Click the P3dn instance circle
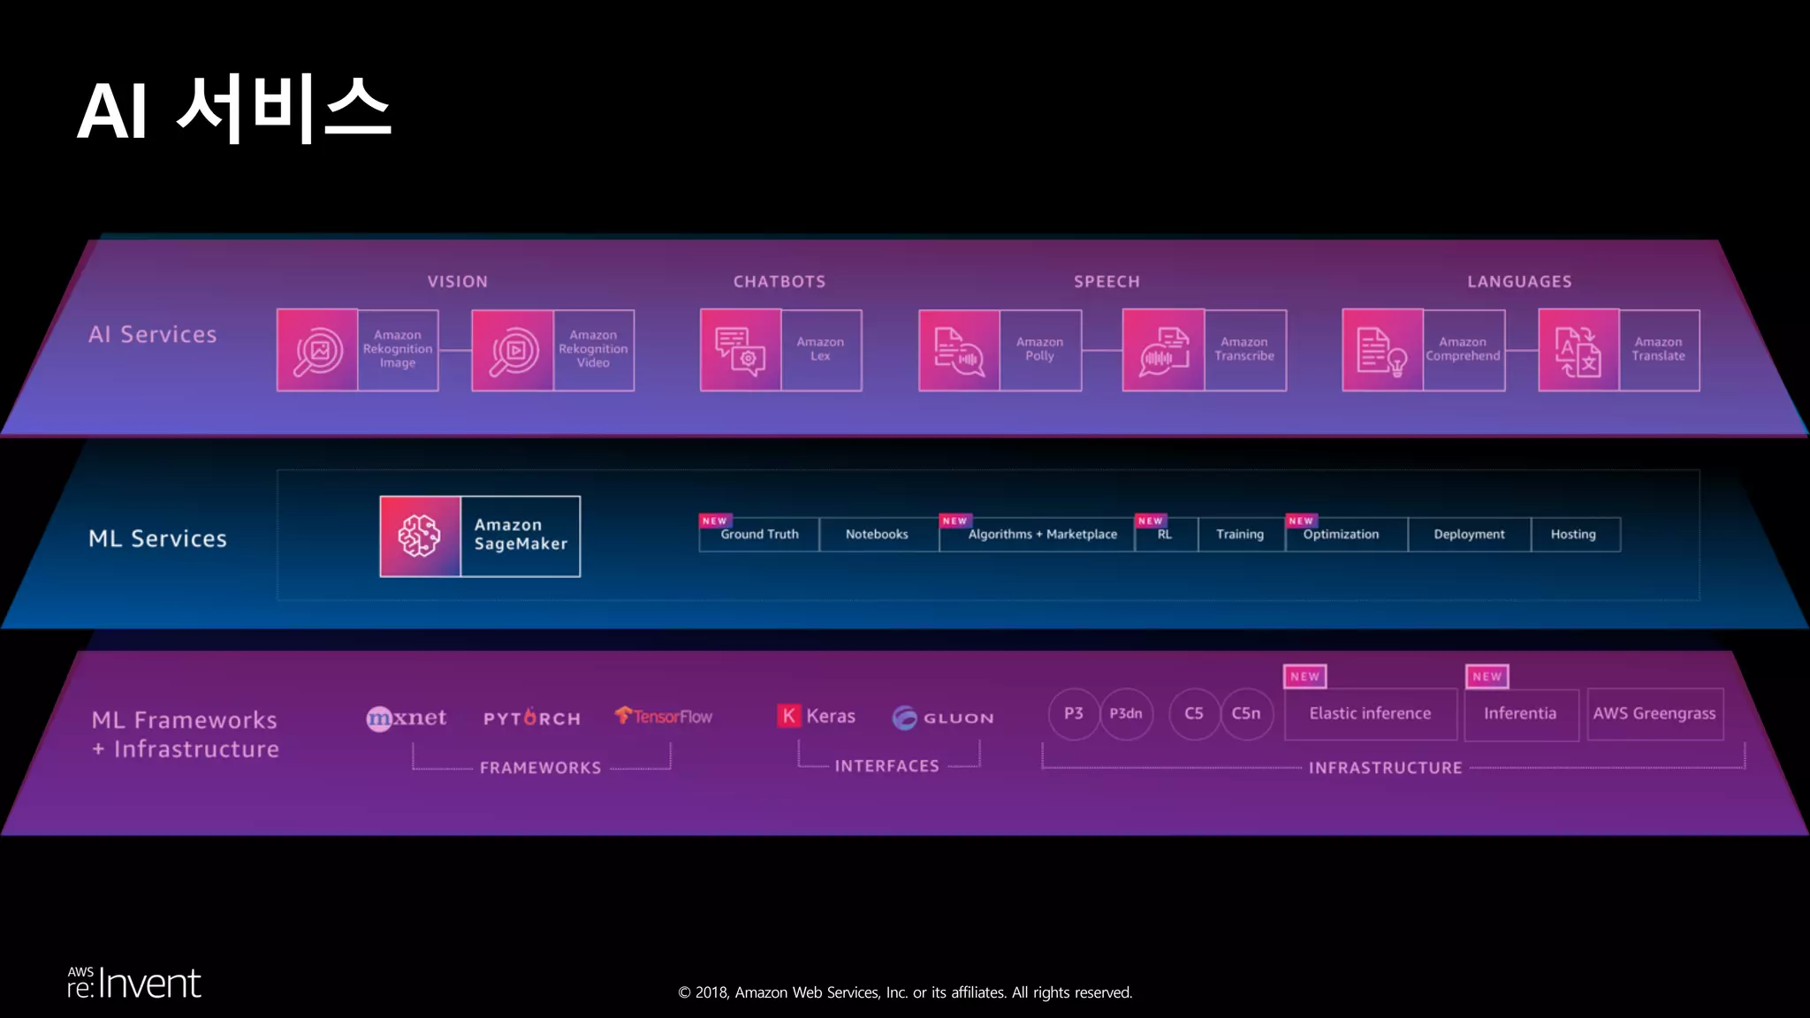This screenshot has height=1018, width=1810. click(1126, 714)
